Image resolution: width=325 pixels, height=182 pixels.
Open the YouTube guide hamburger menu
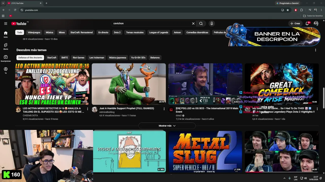(x=6, y=24)
